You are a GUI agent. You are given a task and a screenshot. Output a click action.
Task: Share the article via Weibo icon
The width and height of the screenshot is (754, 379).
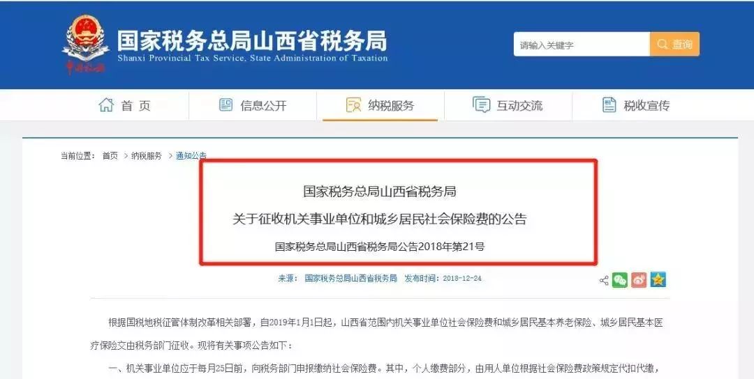coord(639,279)
